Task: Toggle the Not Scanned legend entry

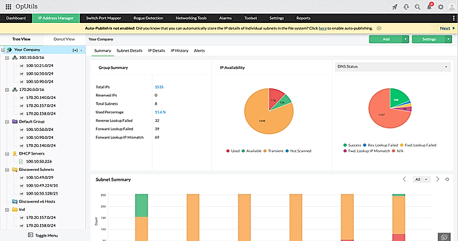Action: pyautogui.click(x=298, y=151)
